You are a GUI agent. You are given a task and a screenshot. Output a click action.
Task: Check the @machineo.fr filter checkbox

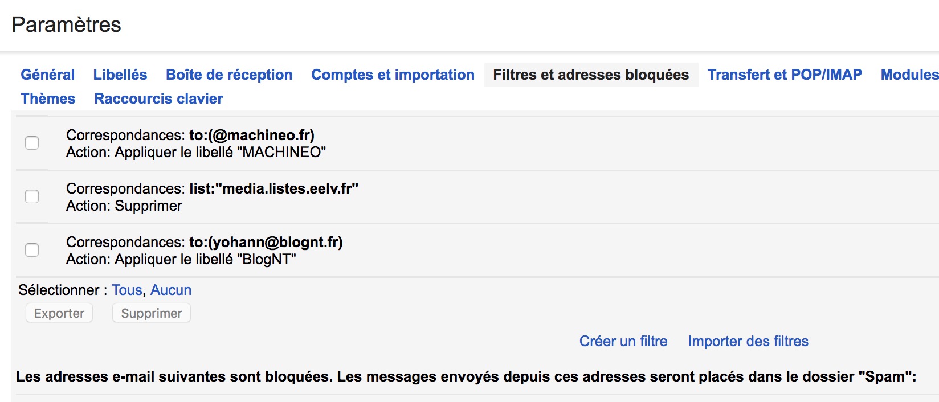point(32,143)
